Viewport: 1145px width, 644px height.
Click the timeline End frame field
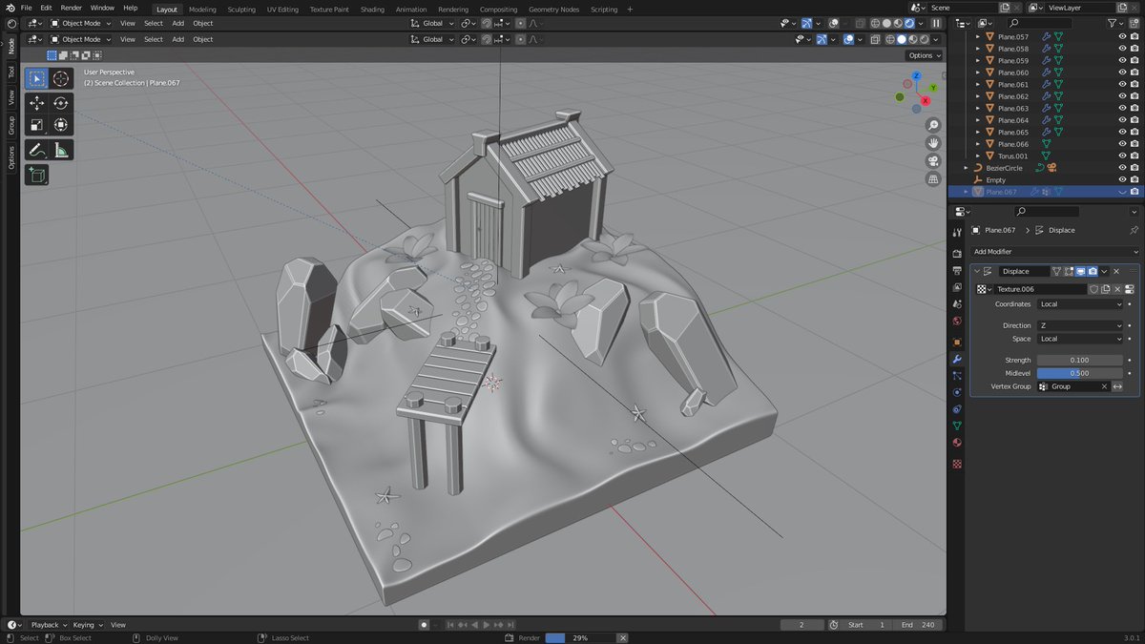[918, 625]
